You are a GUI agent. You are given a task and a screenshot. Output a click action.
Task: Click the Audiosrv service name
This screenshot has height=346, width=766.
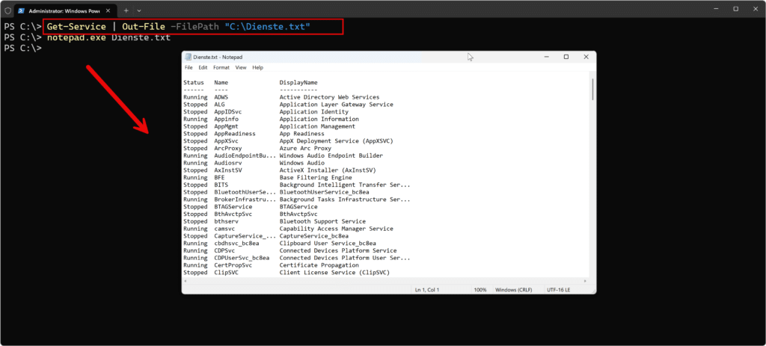pos(227,163)
